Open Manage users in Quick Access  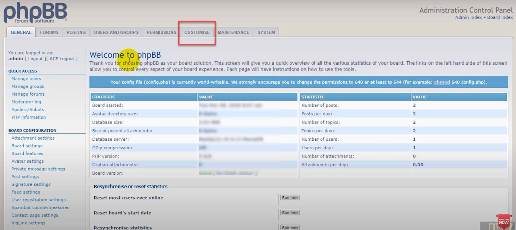26,79
